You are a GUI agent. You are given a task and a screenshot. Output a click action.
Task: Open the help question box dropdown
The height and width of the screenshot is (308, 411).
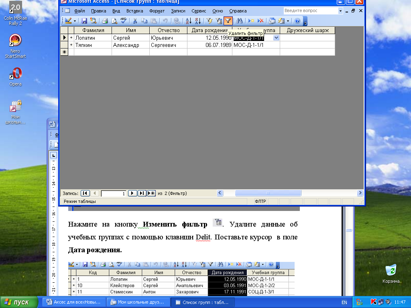[x=340, y=11]
